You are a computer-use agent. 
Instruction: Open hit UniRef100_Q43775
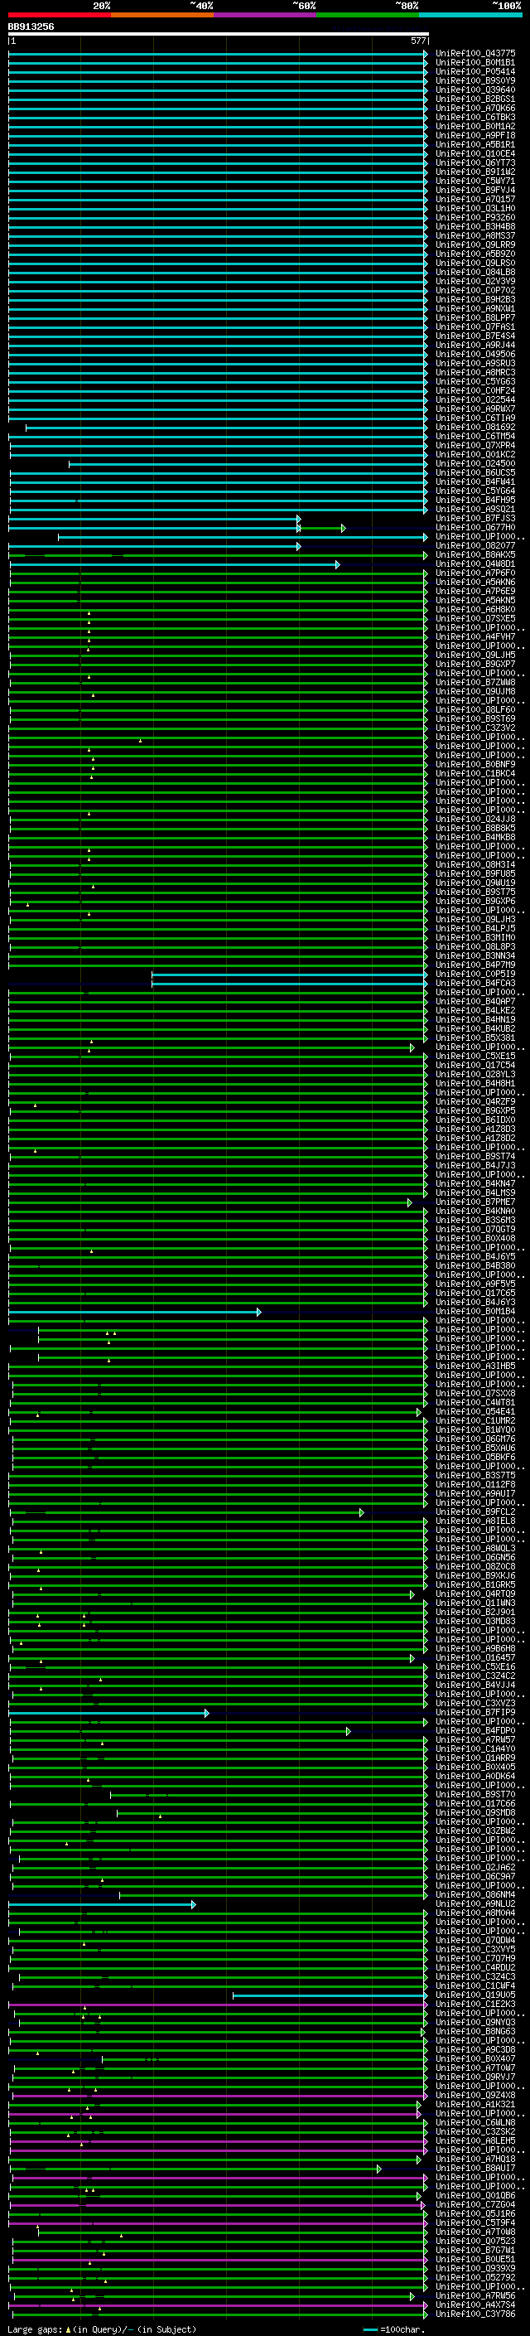coord(475,54)
